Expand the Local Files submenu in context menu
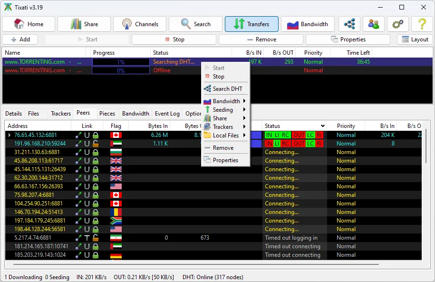435x282 pixels. pyautogui.click(x=225, y=136)
